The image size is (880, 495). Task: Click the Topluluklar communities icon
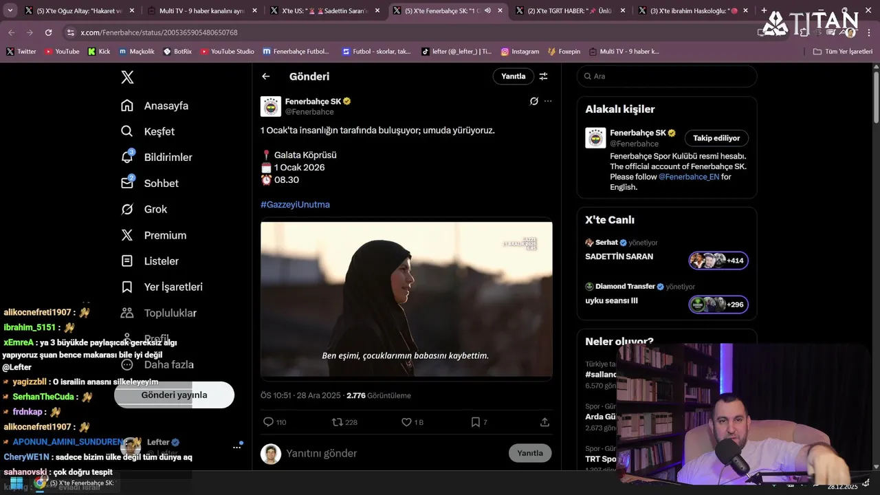tap(127, 313)
